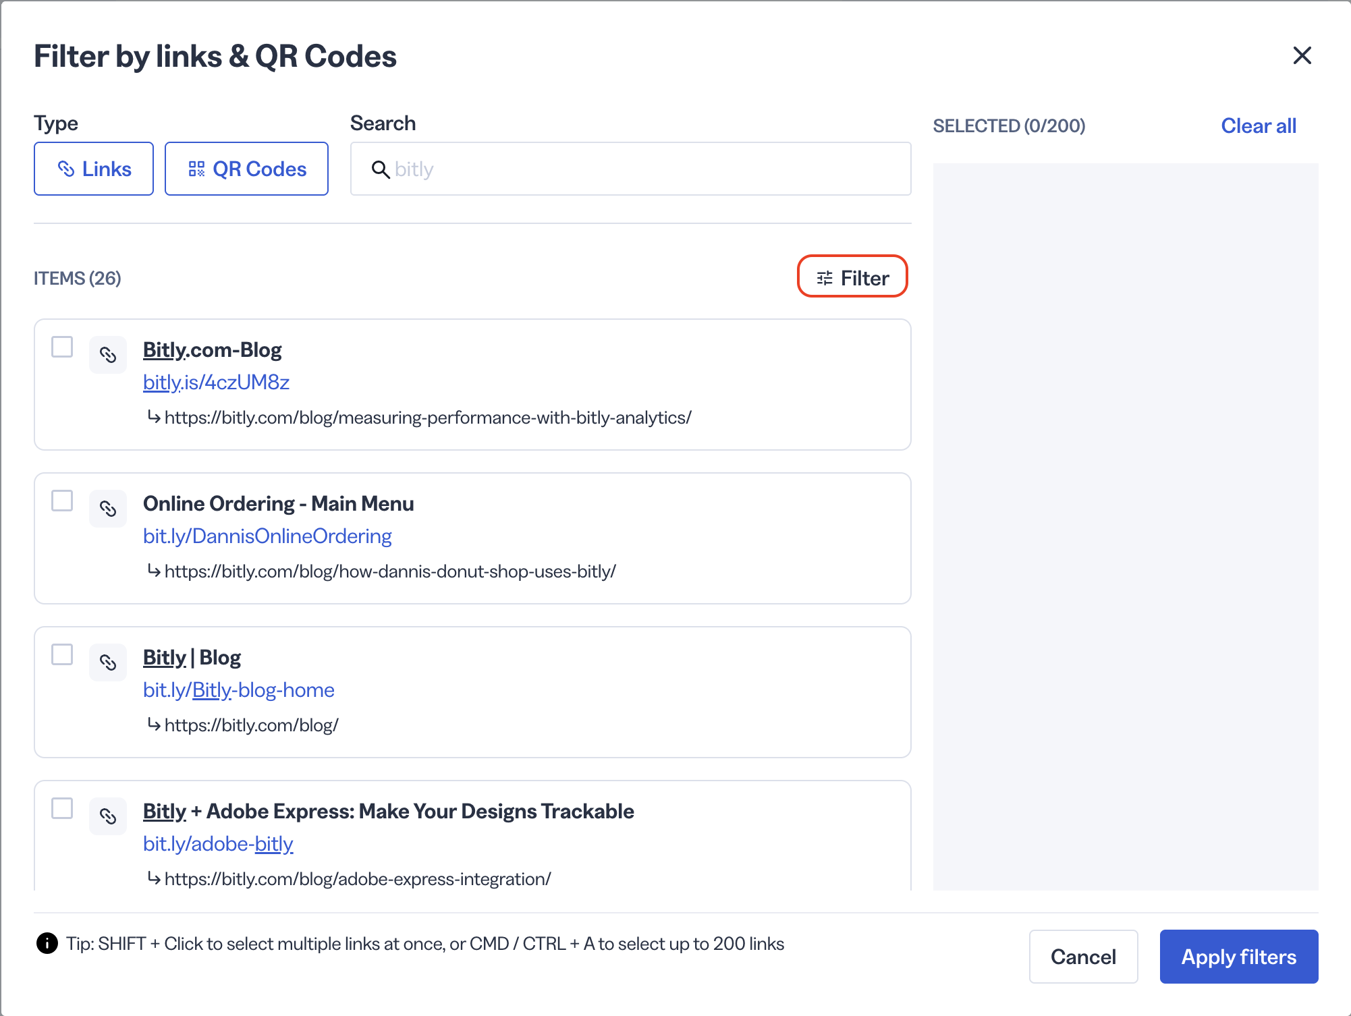This screenshot has width=1351, height=1016.
Task: Click the Apply filters button
Action: coord(1239,957)
